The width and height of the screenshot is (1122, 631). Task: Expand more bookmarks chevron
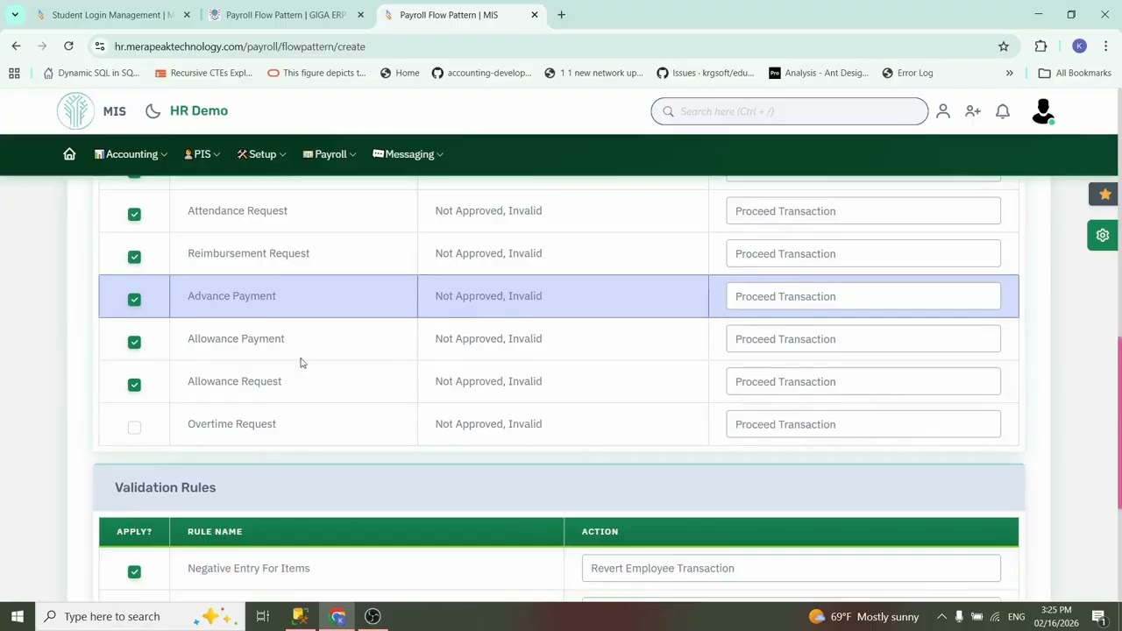tap(1009, 73)
